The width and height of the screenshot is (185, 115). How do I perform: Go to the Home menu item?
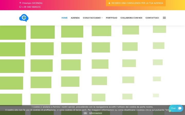click(x=64, y=18)
